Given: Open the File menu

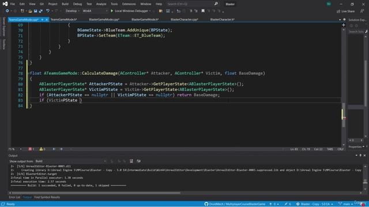Looking at the screenshot, I should point(13,4).
